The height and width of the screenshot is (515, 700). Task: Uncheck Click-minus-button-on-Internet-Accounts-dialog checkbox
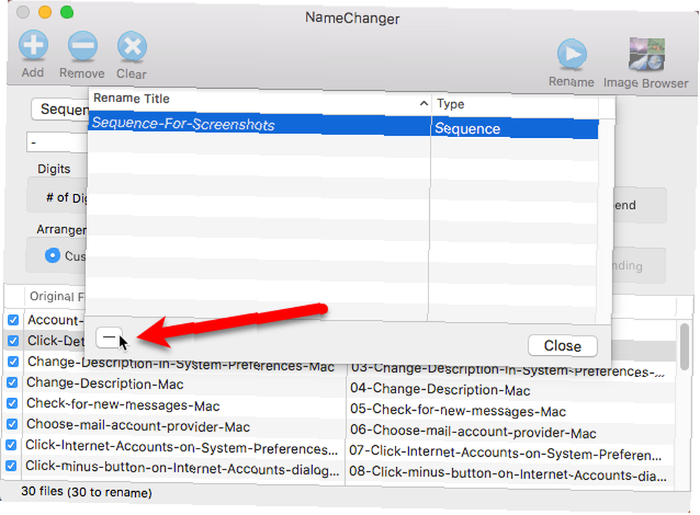point(11,466)
